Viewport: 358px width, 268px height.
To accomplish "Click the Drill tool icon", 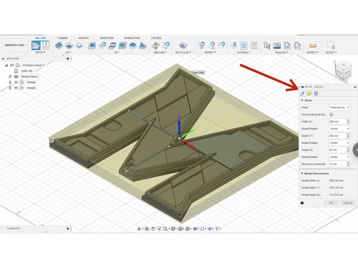I will (x=155, y=46).
